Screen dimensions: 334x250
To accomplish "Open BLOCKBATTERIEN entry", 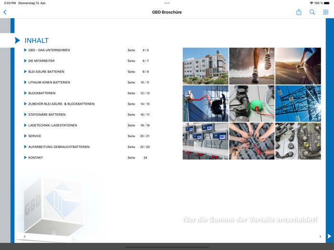I will pyautogui.click(x=42, y=93).
